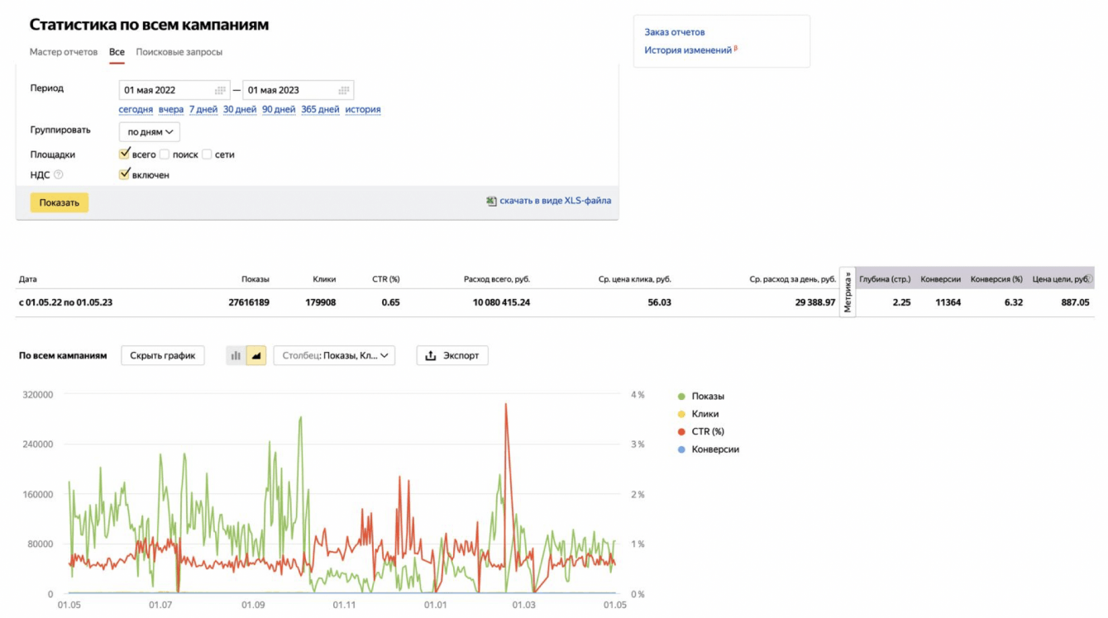Click the Экспорт upload icon

(x=431, y=356)
